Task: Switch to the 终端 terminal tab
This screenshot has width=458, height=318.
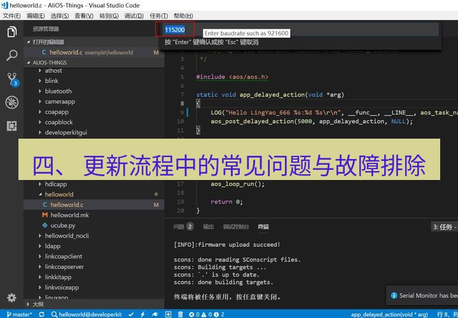Action: [263, 226]
